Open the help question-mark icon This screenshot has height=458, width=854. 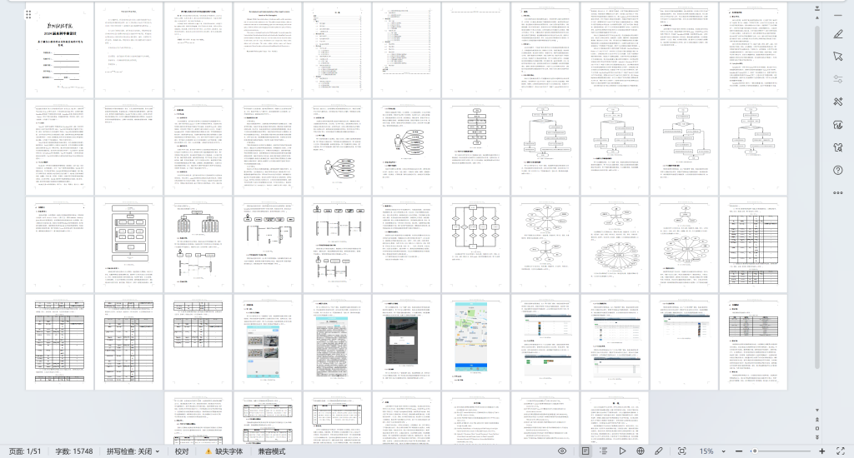[838, 170]
